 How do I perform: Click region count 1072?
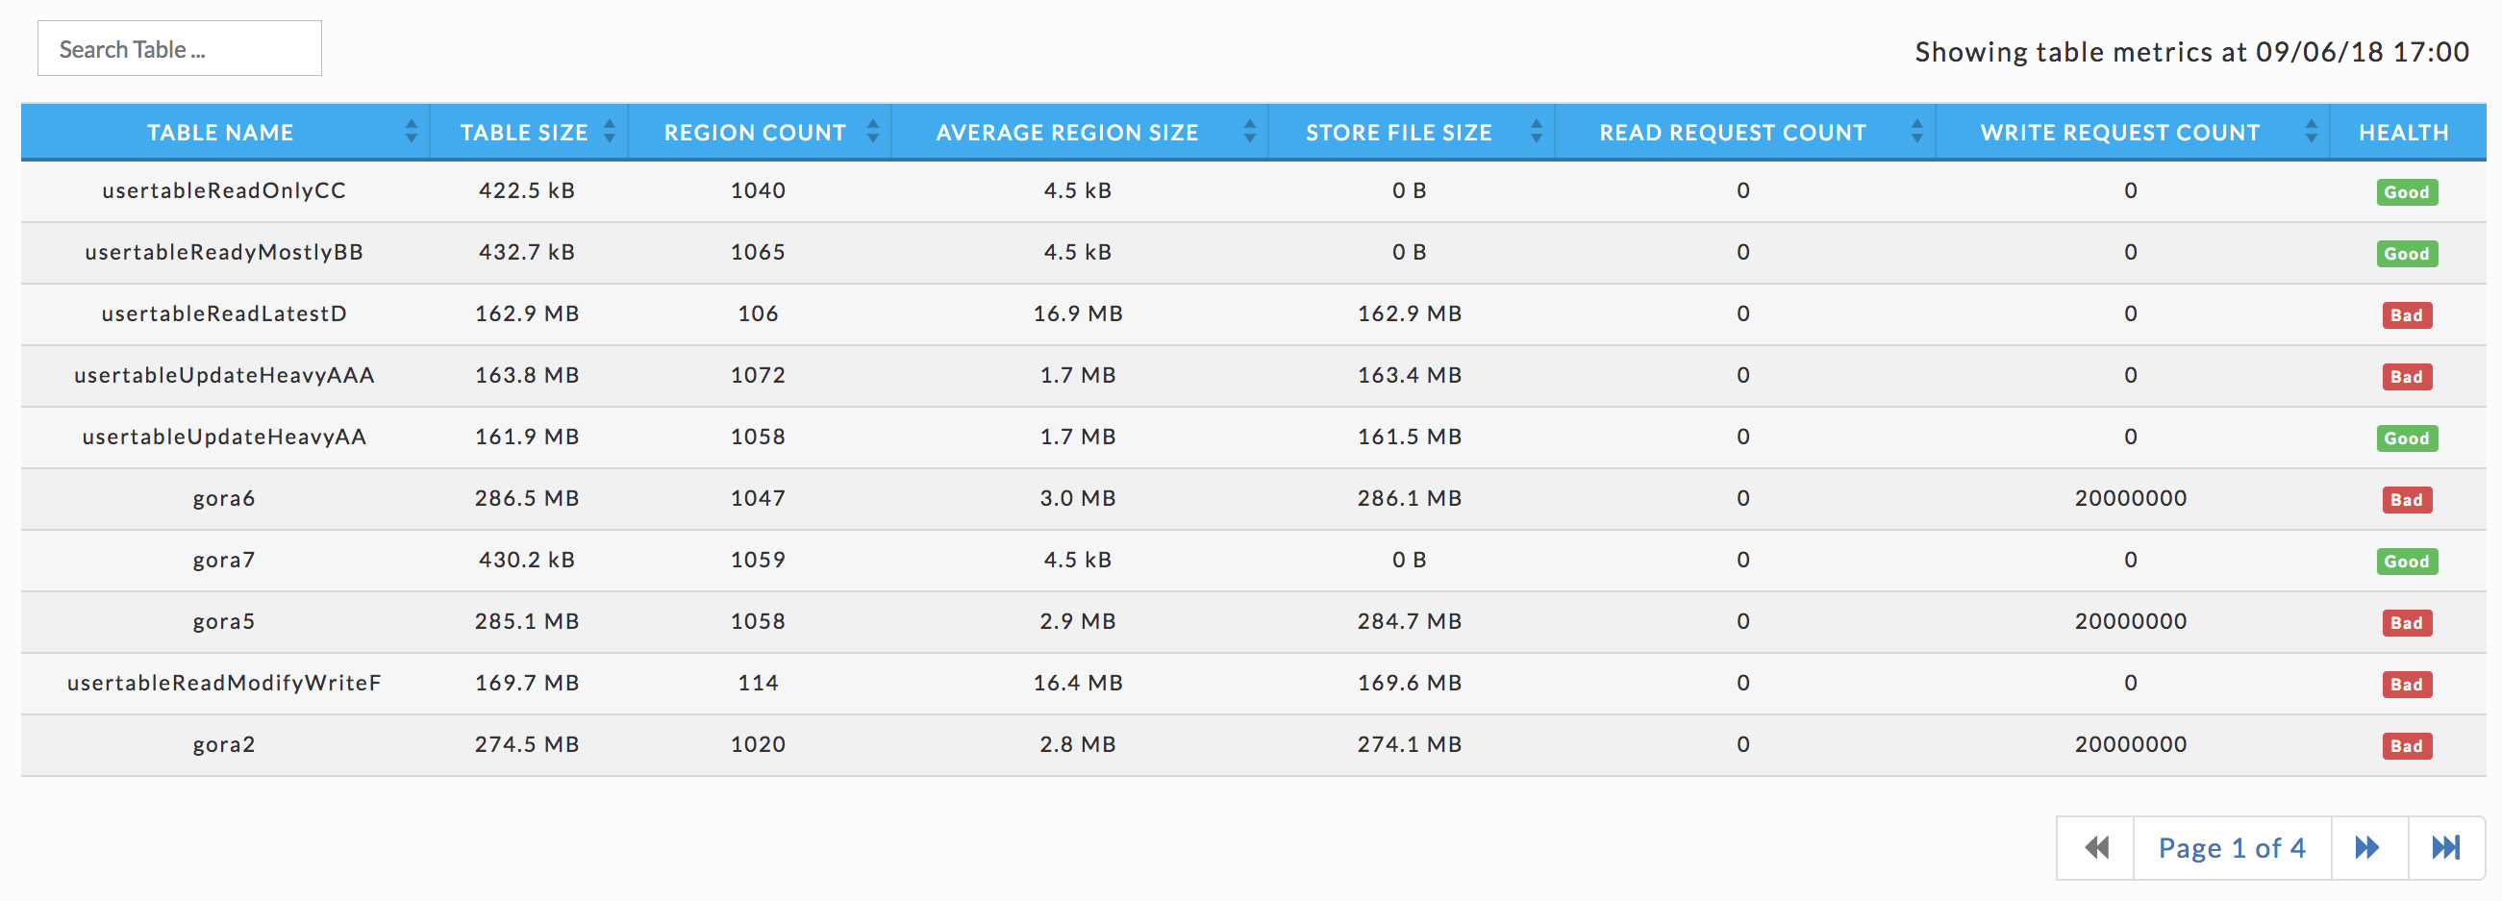coord(758,375)
